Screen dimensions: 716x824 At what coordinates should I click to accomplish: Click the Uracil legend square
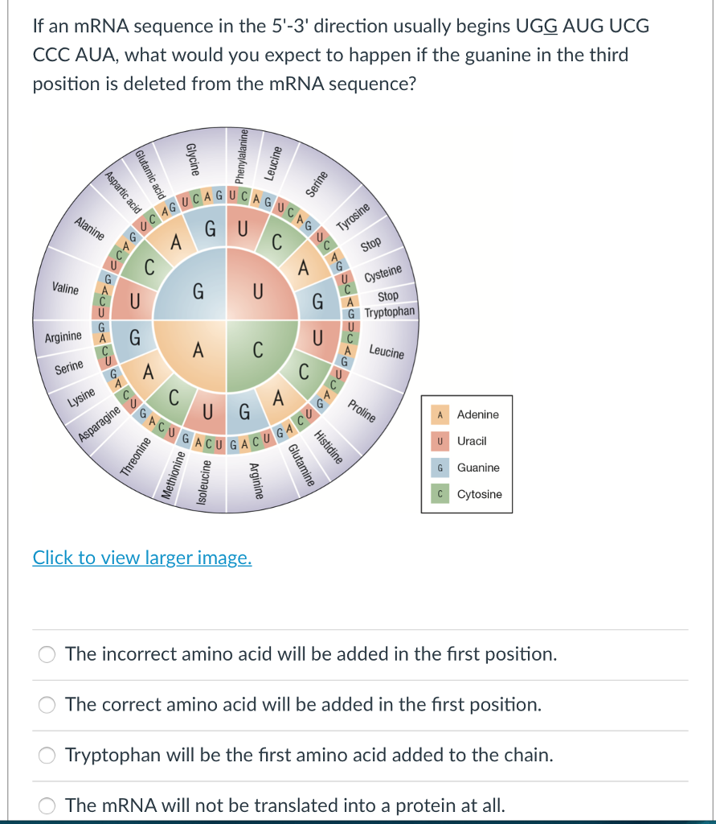point(440,441)
